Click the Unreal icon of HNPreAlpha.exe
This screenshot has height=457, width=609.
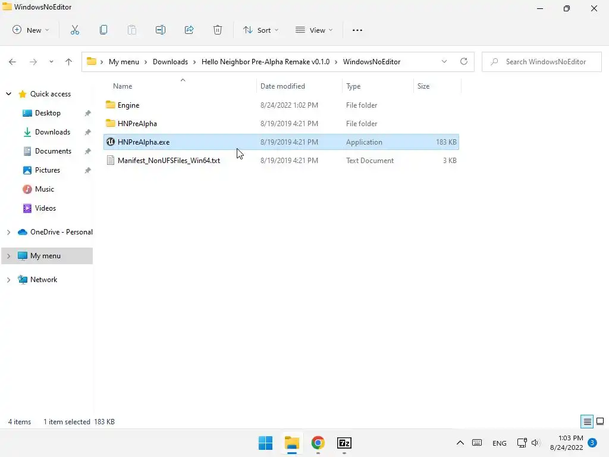pyautogui.click(x=111, y=142)
